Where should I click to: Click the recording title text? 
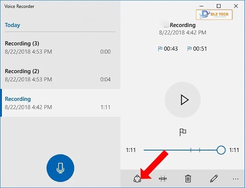coord(183,25)
